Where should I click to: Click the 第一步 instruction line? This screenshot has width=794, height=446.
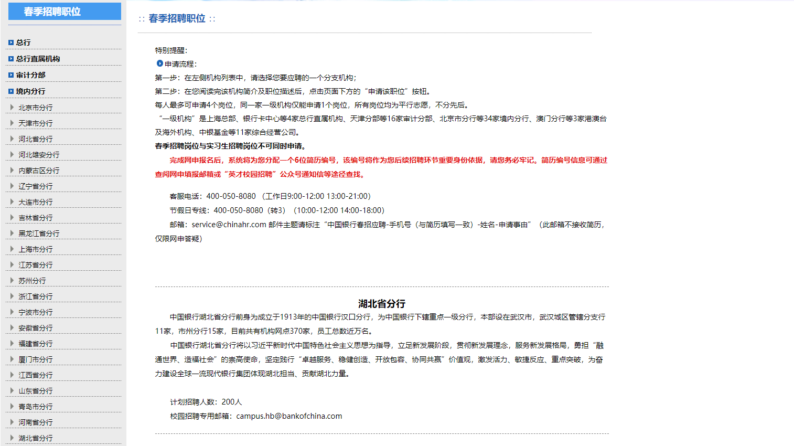pyautogui.click(x=255, y=78)
